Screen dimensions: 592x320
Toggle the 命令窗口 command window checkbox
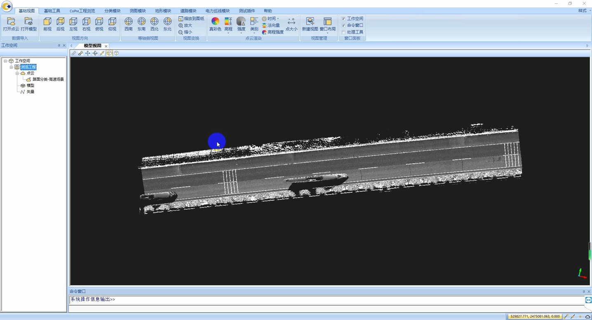coord(343,25)
